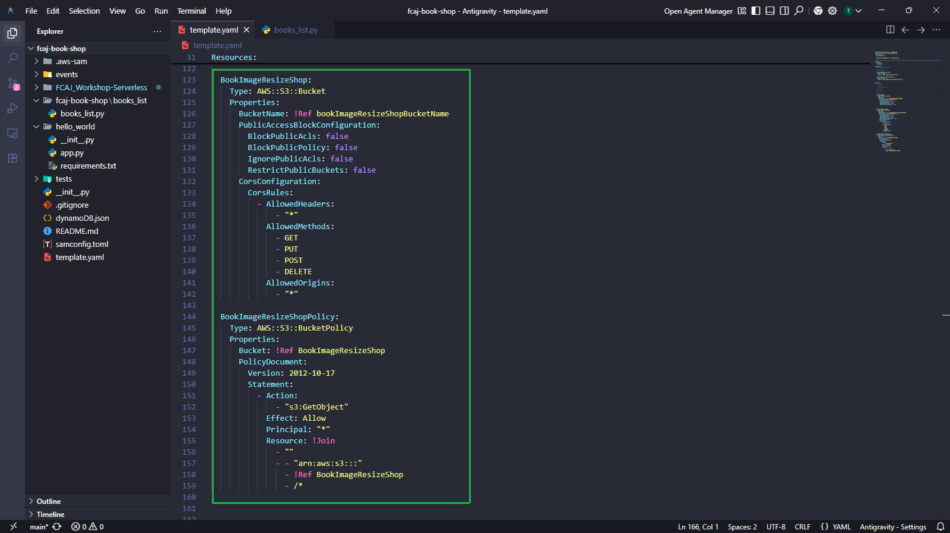The width and height of the screenshot is (950, 533).
Task: Click Ln 166, Col 1 position indicator
Action: click(x=698, y=526)
